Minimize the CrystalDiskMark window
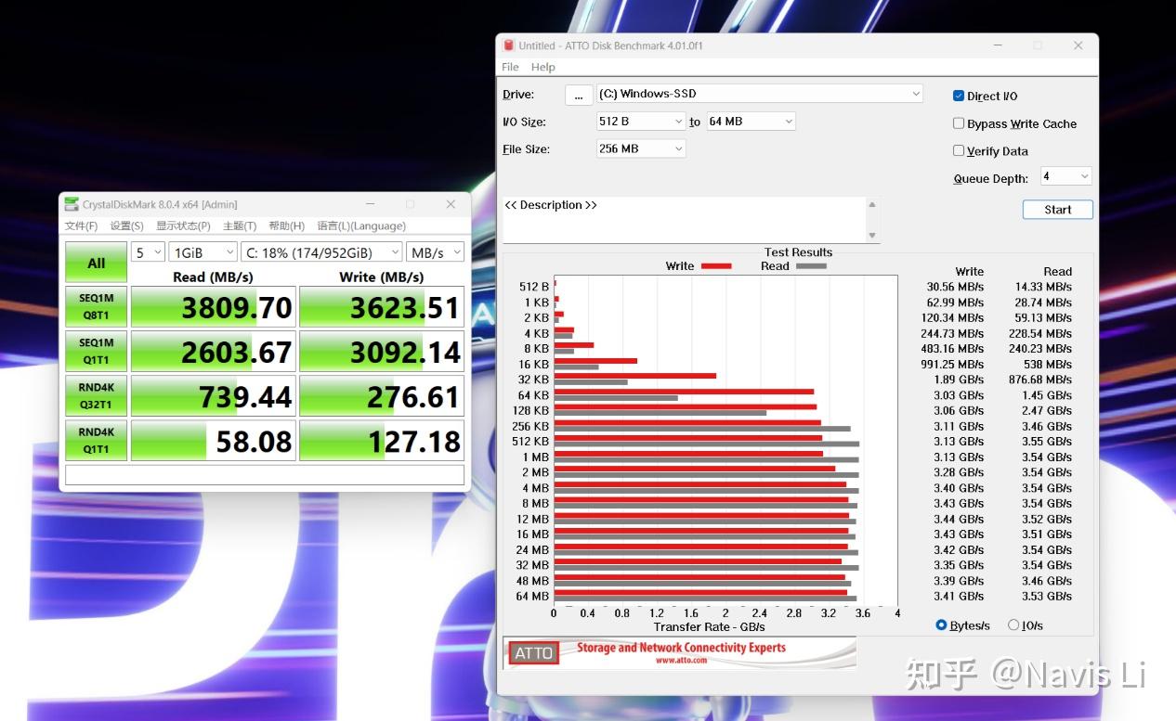 [x=371, y=204]
